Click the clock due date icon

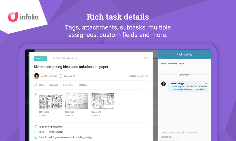click(x=60, y=76)
